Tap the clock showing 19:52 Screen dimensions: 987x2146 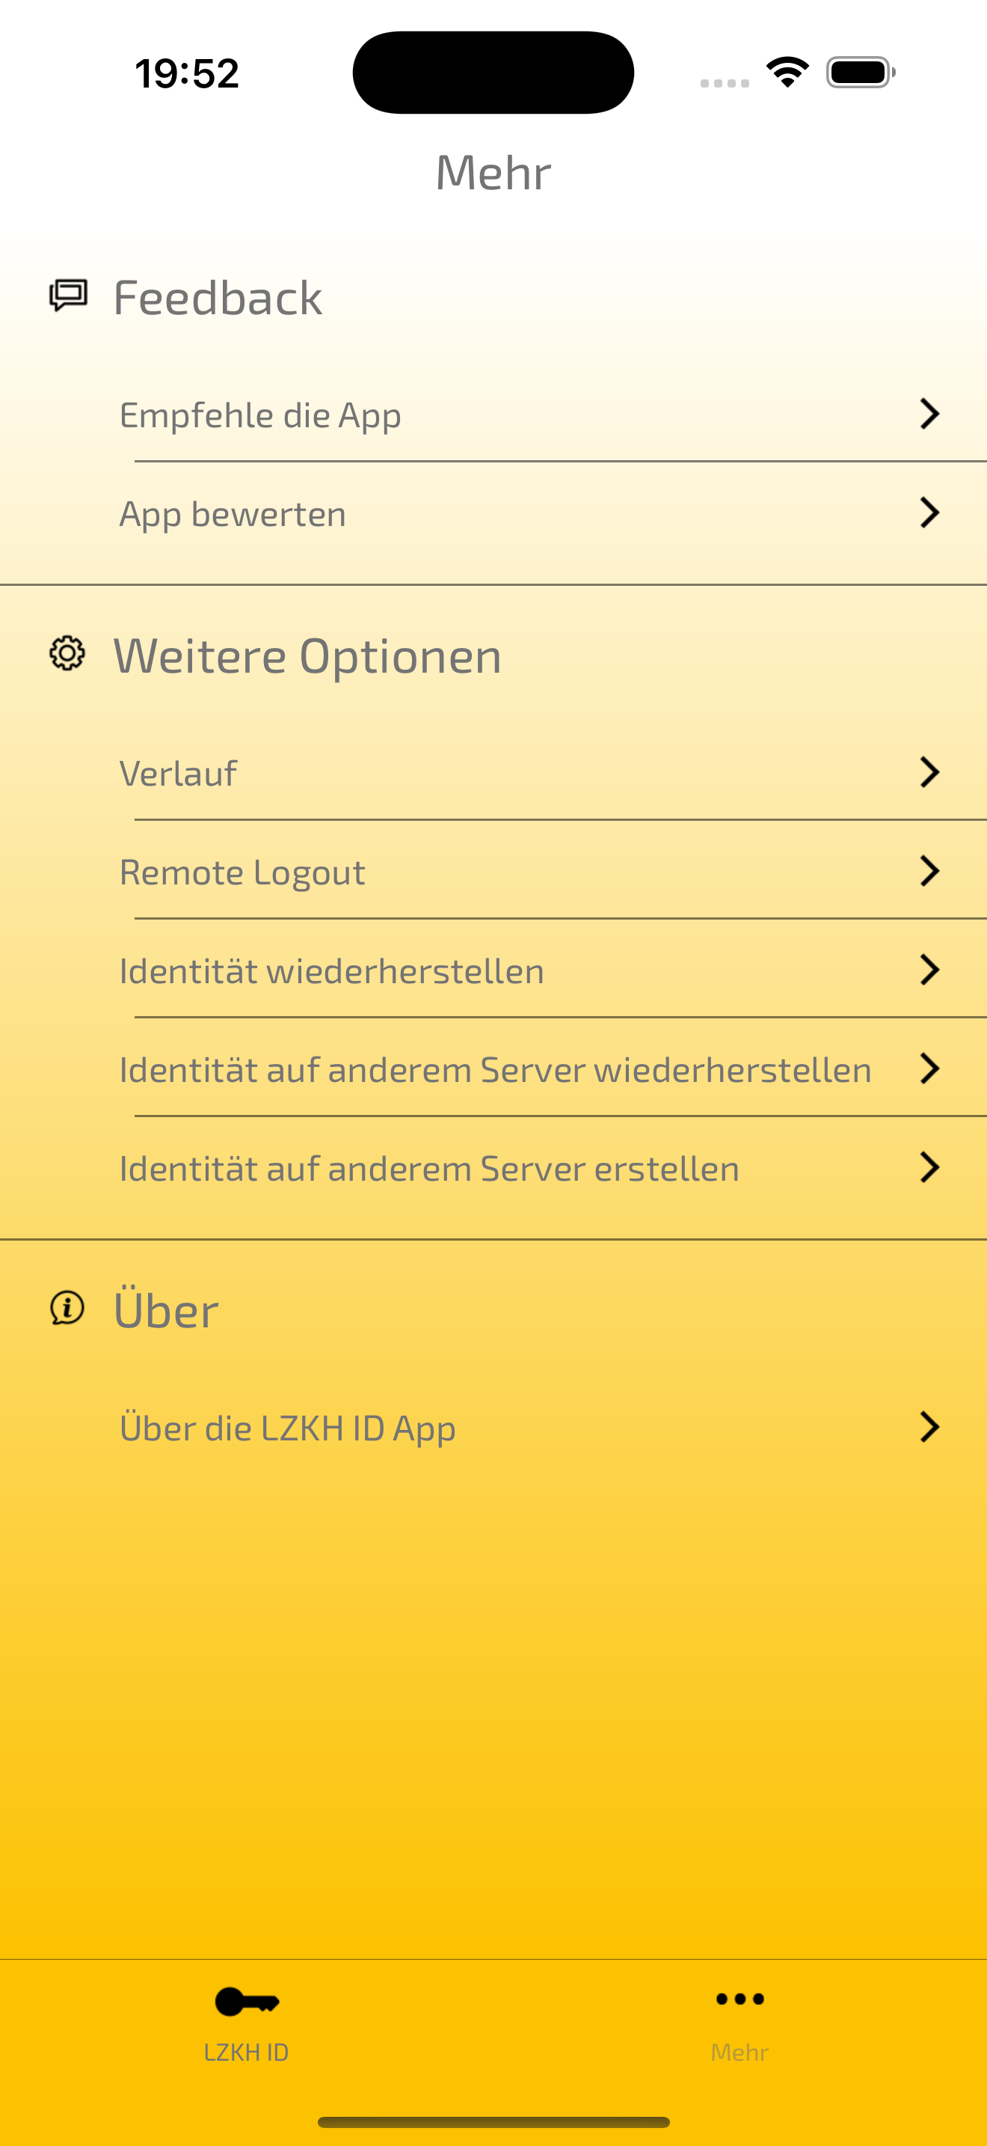(187, 73)
